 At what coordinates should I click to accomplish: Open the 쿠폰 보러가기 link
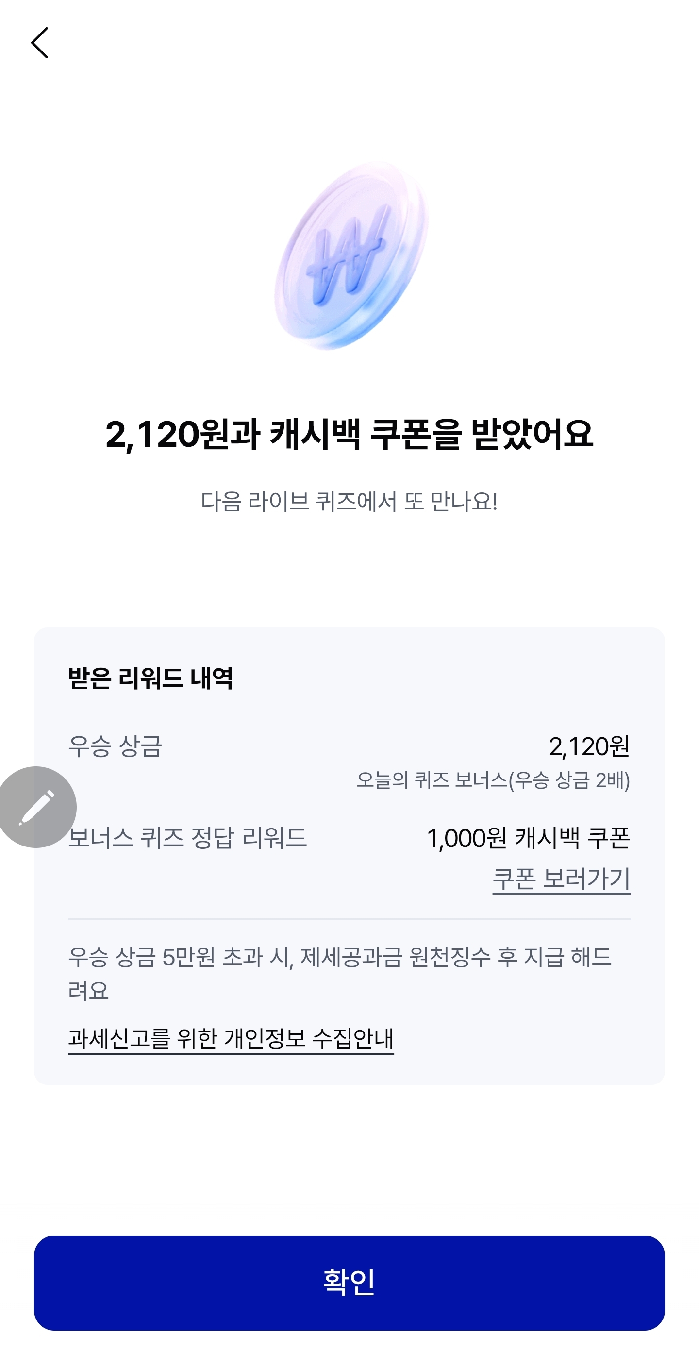coord(561,879)
